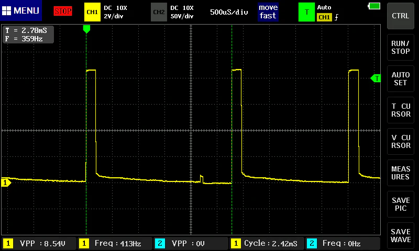Enable the V CURSOR voltage cursor

400,141
